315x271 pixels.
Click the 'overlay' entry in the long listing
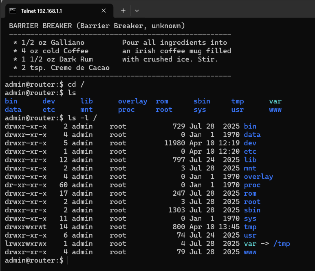click(258, 177)
